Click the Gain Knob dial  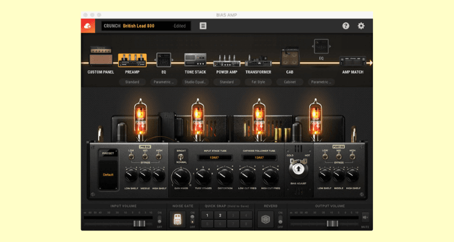[x=181, y=177]
